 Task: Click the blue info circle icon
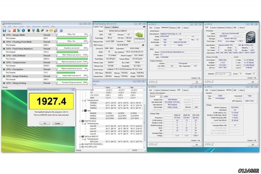click(x=23, y=31)
